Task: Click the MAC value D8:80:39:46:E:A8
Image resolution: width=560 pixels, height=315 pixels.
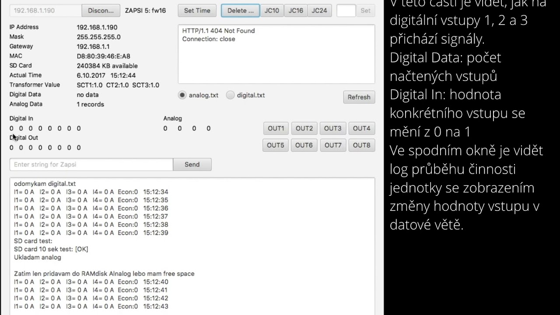Action: pos(103,56)
